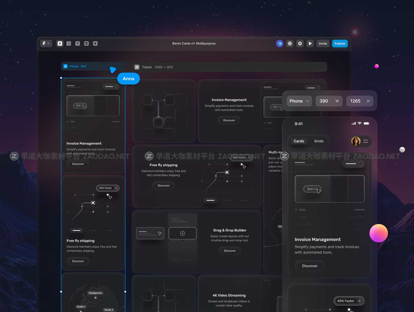Click the project title Bento Cards v1: Multipurpose
414x312 pixels.
pyautogui.click(x=194, y=43)
